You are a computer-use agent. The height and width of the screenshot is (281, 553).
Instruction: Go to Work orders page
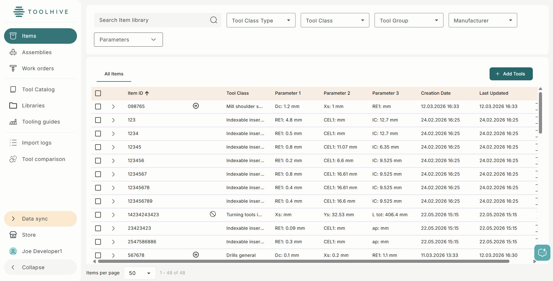pyautogui.click(x=40, y=69)
